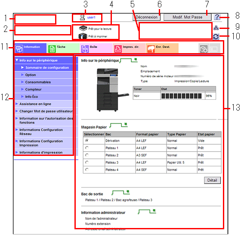241x247 pixels.
Task: Click the green icon next to Bac de sortie
Action: (120, 192)
